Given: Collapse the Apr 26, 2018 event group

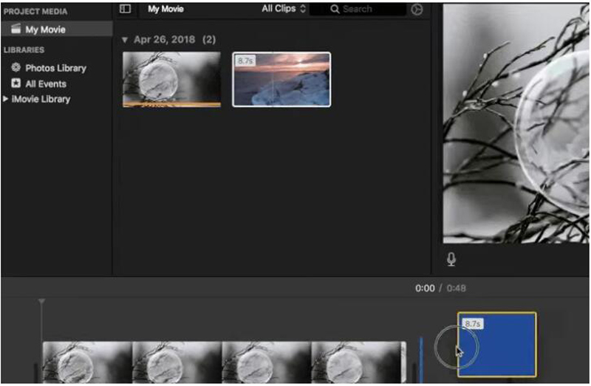Looking at the screenshot, I should point(123,39).
